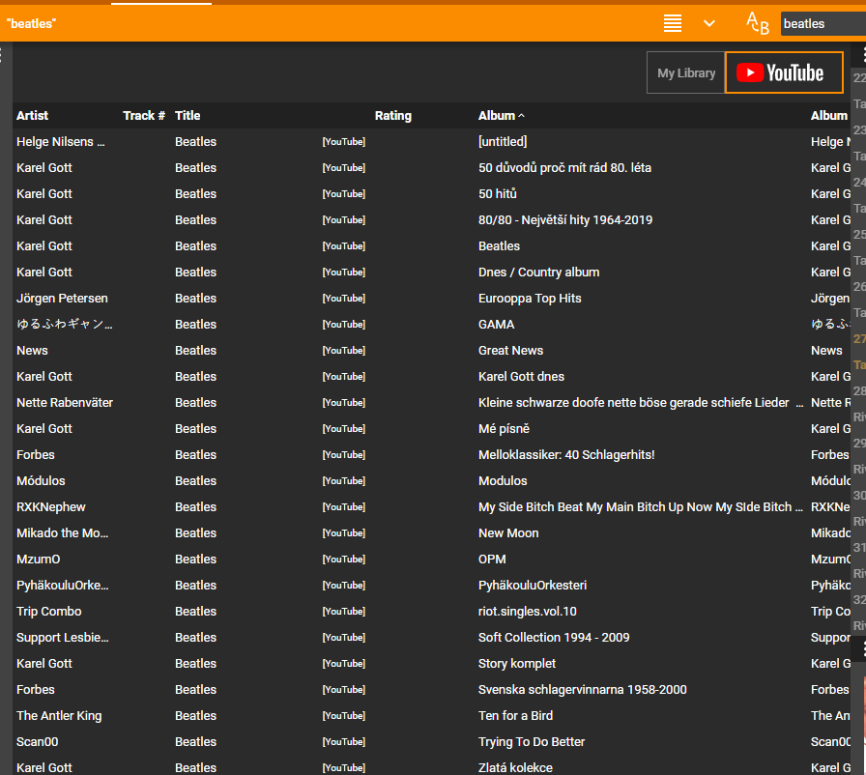Select the YouTube source tab
The image size is (866, 775).
[783, 72]
